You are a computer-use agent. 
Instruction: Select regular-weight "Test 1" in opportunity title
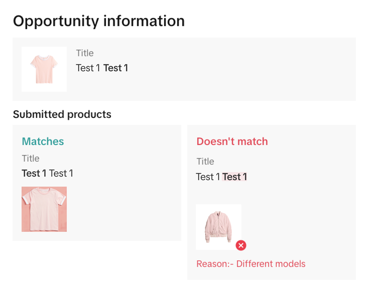[88, 68]
